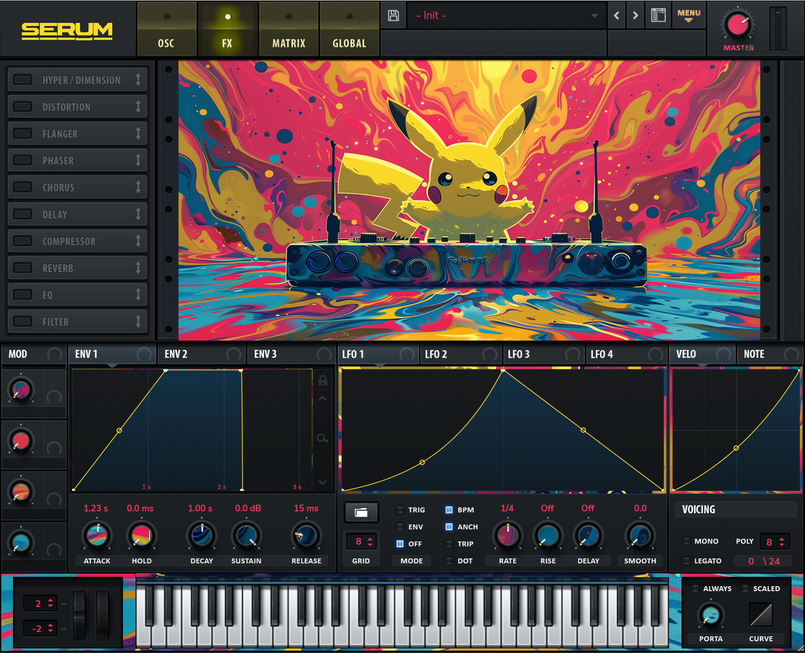This screenshot has width=805, height=653.
Task: Enable the Distortion effect
Action: (22, 106)
